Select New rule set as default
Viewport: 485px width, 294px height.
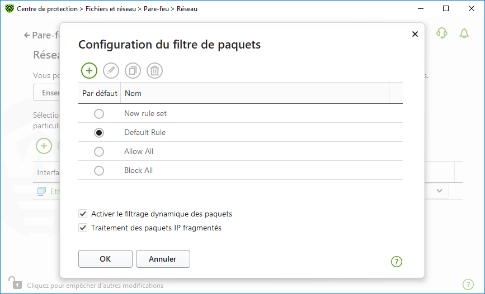[x=99, y=114]
